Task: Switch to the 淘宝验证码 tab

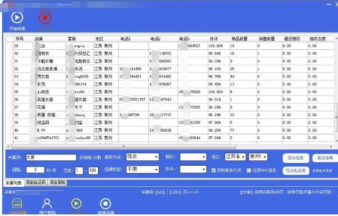Action: pos(36,183)
